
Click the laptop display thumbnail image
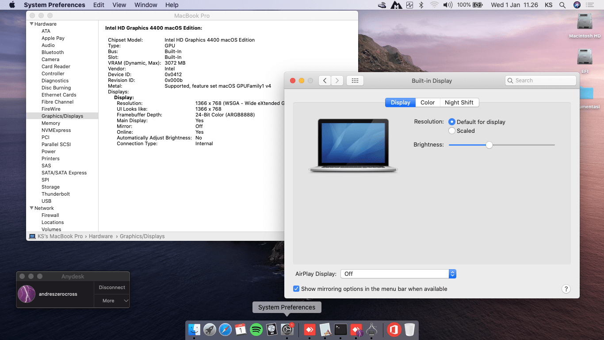click(353, 146)
